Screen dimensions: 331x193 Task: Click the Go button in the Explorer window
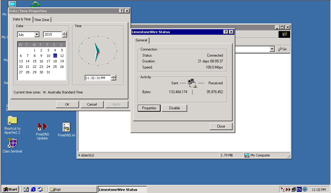coord(283,49)
